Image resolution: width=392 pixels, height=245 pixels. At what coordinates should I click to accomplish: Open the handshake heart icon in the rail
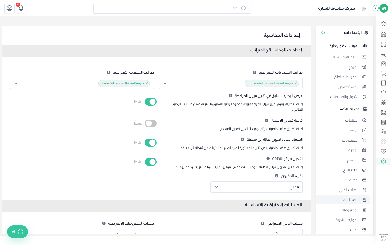384,151
